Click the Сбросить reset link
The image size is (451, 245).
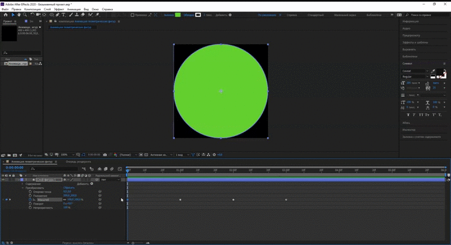(x=69, y=188)
